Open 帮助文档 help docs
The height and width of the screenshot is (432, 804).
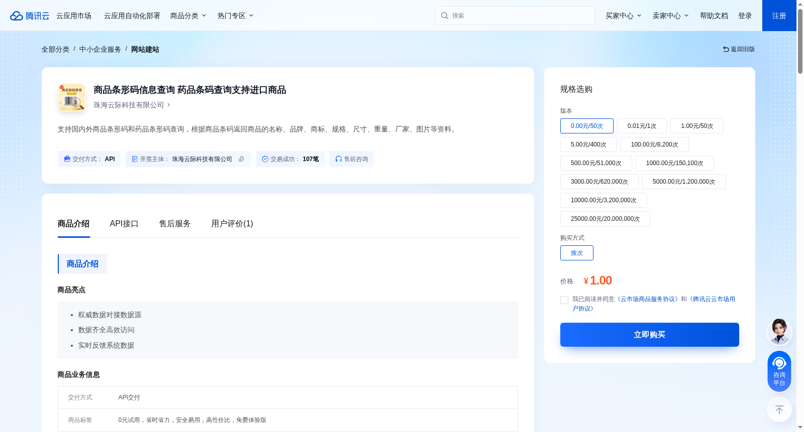[x=714, y=16]
